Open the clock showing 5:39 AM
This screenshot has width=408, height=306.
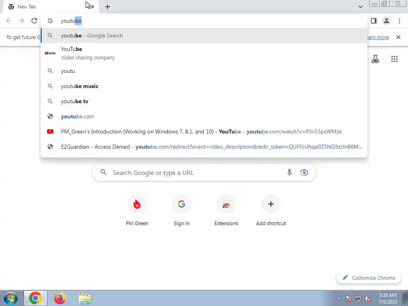(x=388, y=298)
